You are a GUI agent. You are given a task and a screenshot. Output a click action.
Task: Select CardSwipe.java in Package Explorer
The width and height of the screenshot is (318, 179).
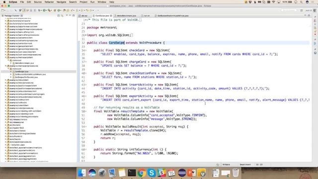pyautogui.click(x=21, y=72)
